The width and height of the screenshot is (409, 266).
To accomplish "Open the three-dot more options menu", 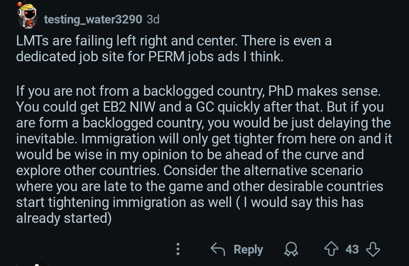I will click(x=178, y=249).
